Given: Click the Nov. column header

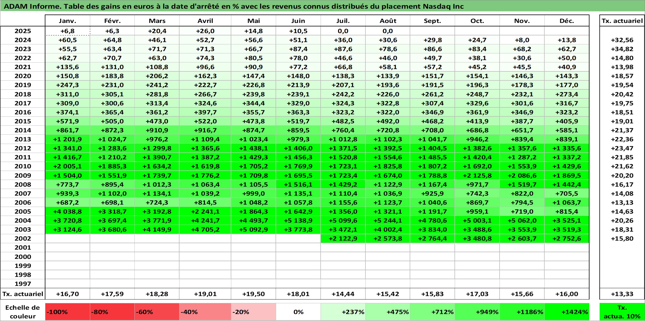Looking at the screenshot, I should click(522, 21).
